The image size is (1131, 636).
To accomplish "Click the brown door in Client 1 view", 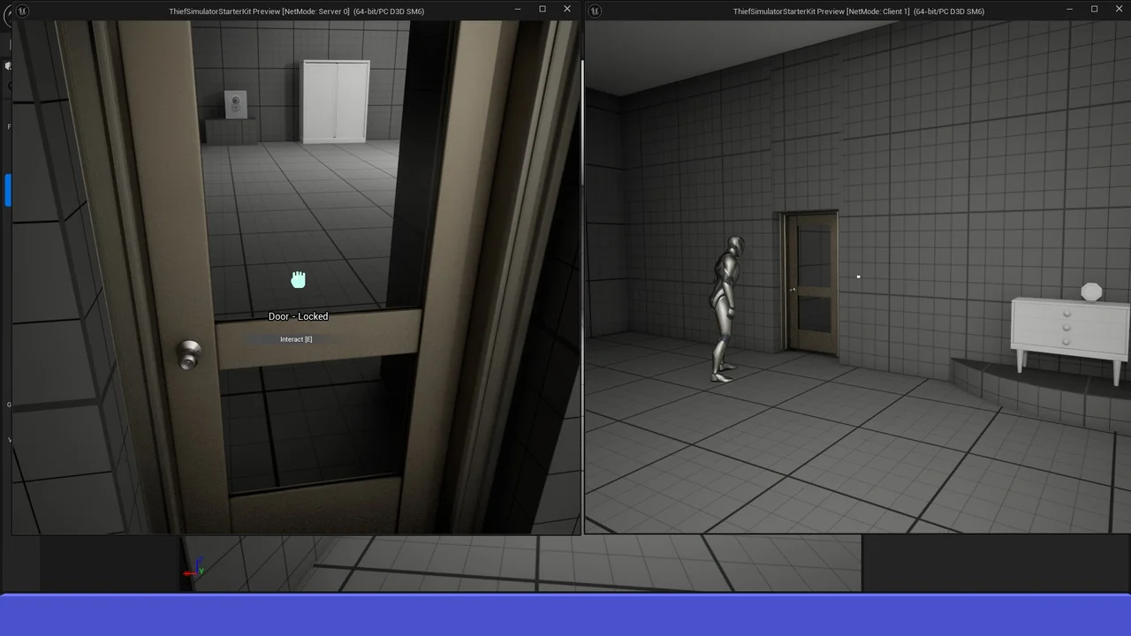I will tap(811, 283).
